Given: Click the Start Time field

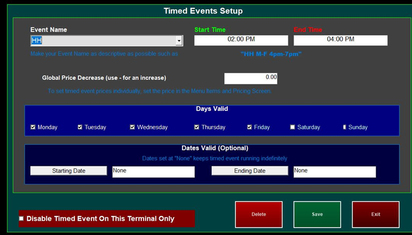Looking at the screenshot, I should 241,40.
